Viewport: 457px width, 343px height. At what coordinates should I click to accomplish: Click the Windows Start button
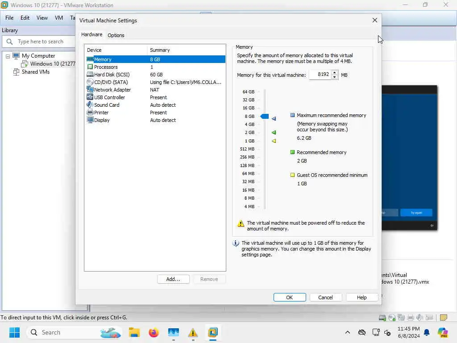click(x=14, y=332)
